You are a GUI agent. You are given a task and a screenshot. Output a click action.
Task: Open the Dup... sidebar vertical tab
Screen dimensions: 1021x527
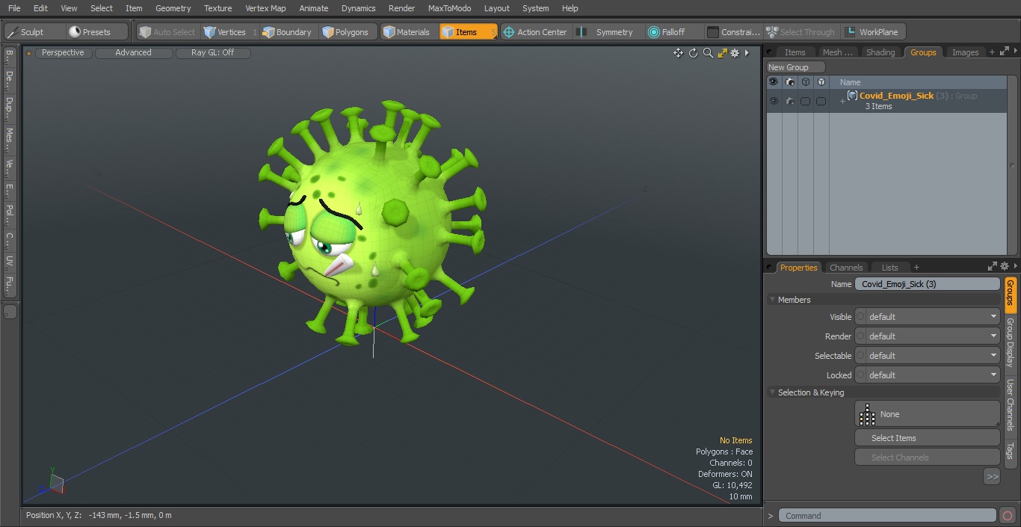coord(9,108)
